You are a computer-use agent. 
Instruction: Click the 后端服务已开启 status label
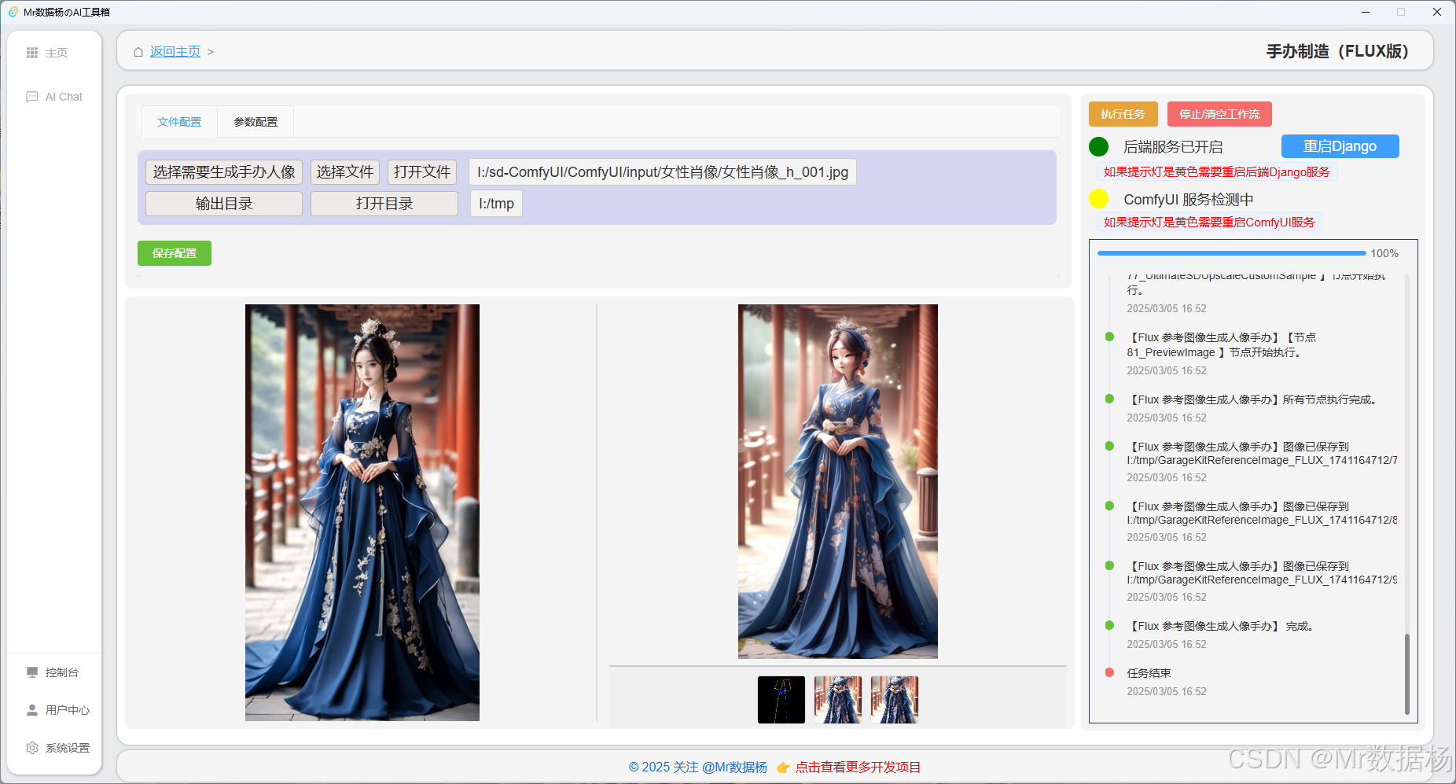point(1173,147)
